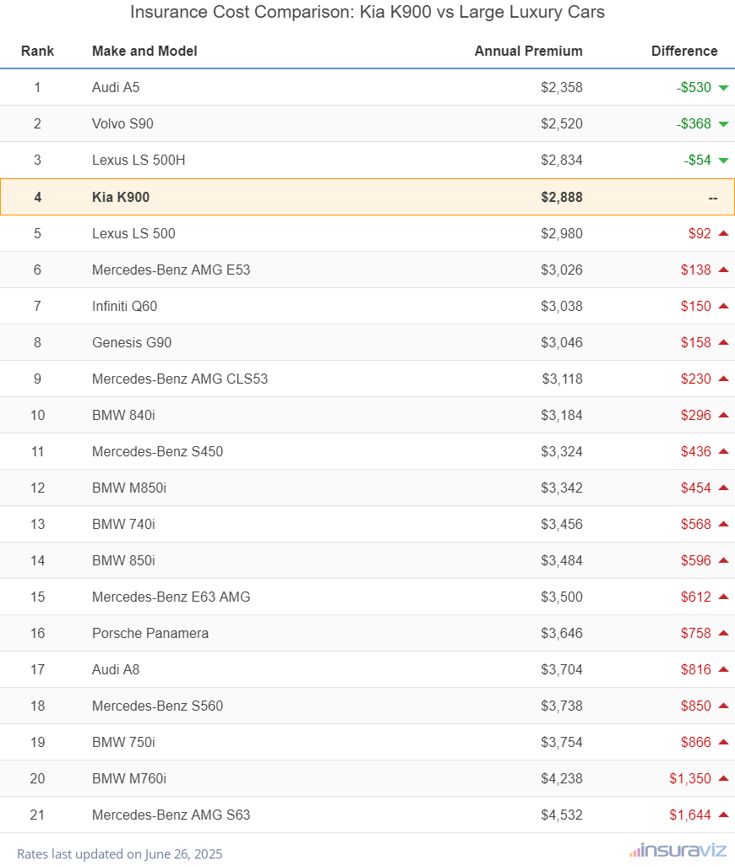
Task: Click the BMW M760i model name
Action: (x=129, y=779)
